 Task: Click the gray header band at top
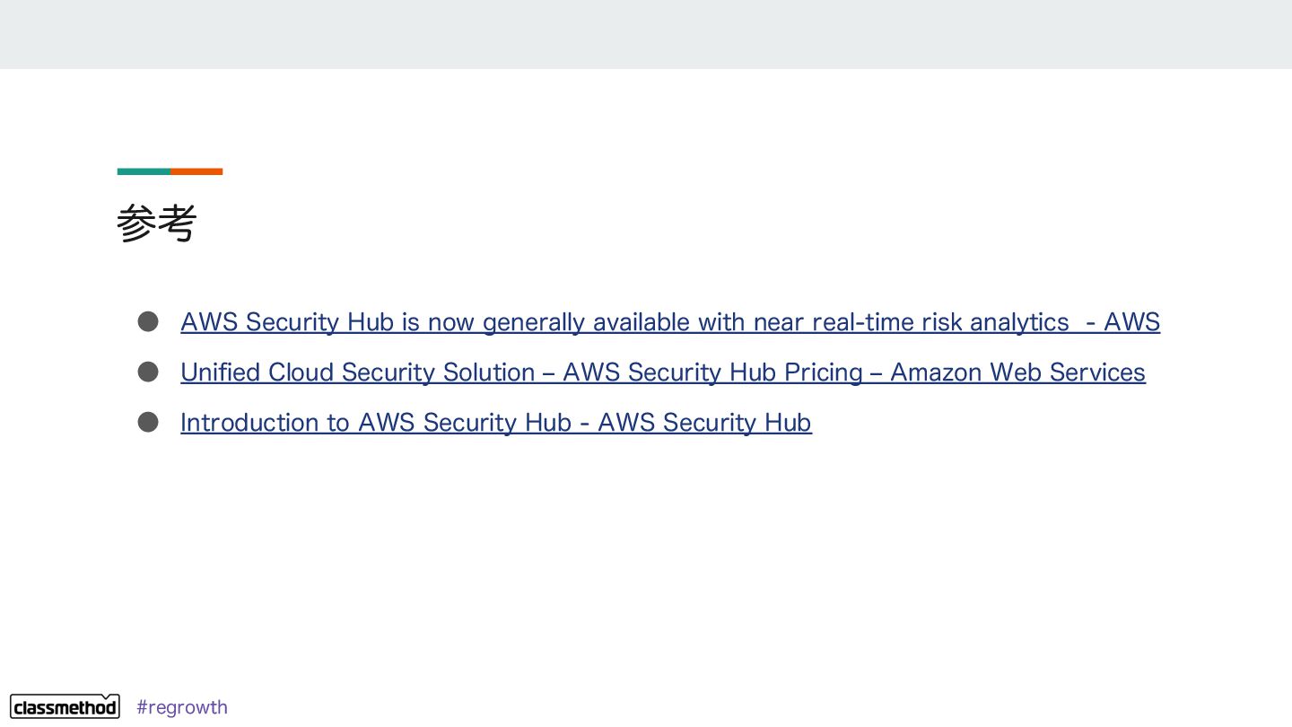646,34
